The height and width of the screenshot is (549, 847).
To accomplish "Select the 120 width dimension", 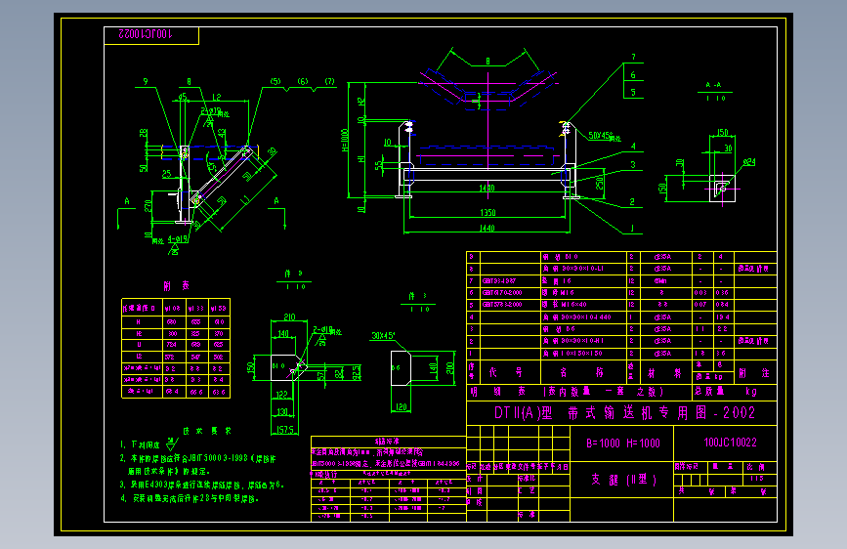I will coord(402,407).
